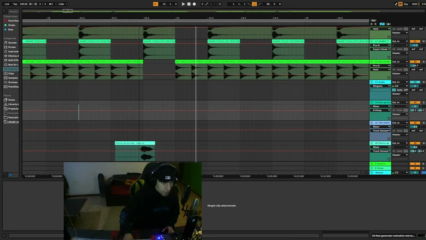
Task: Select the tempo field showing 100.00
Action: tap(24, 4)
